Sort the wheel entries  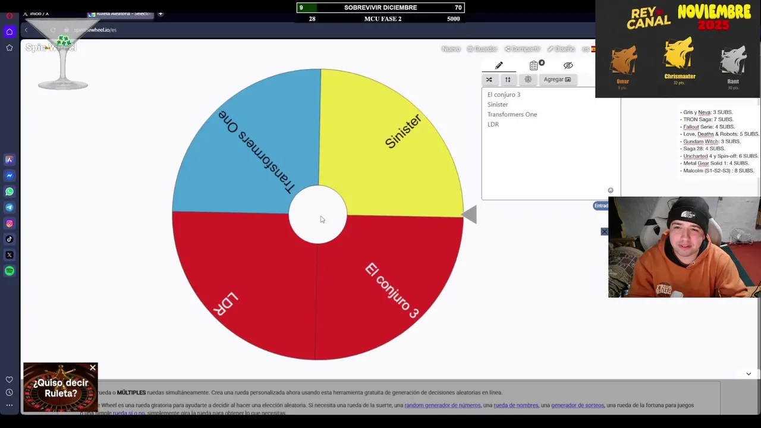508,79
